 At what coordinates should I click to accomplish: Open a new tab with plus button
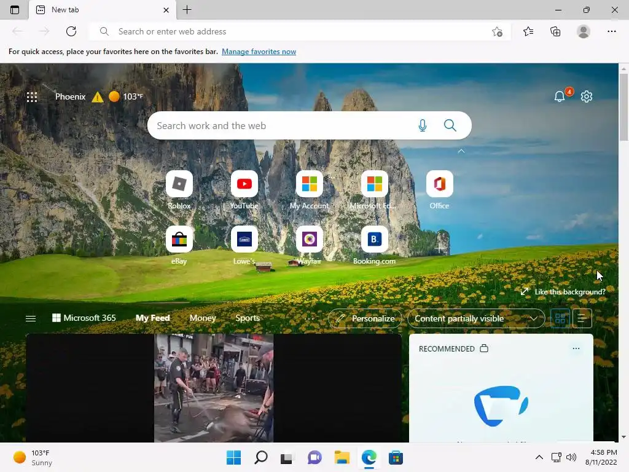pos(187,10)
